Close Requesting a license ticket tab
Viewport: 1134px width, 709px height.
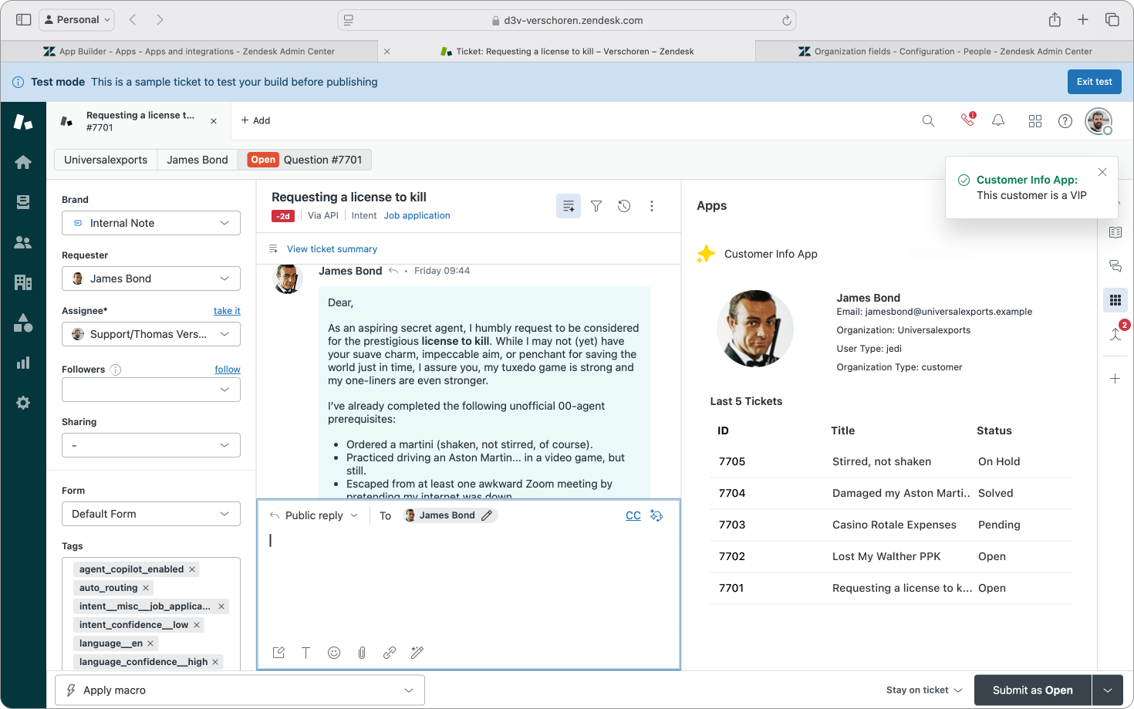pyautogui.click(x=214, y=121)
